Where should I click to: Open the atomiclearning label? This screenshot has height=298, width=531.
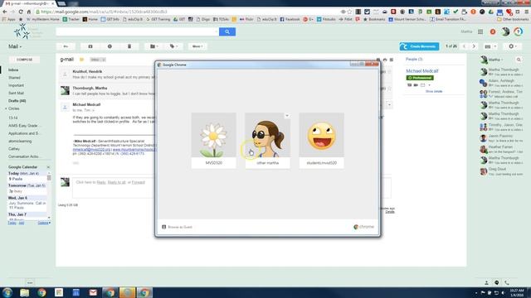[x=20, y=142]
